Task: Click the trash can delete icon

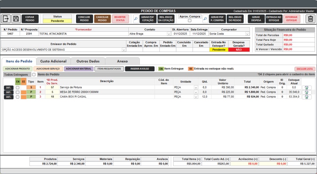Action: 310,19
